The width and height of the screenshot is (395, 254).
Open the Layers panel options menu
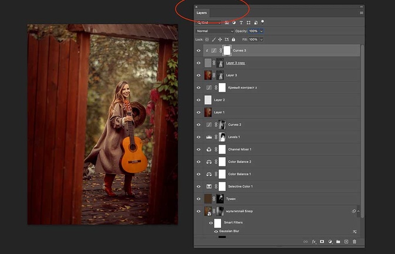361,13
